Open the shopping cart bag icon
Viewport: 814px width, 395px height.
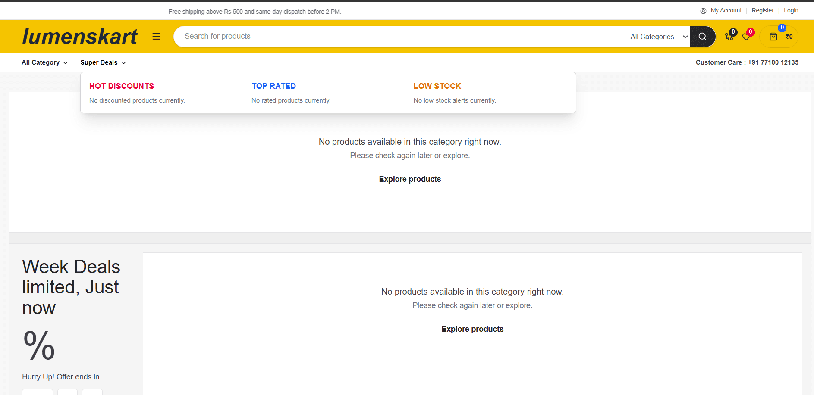(x=773, y=37)
